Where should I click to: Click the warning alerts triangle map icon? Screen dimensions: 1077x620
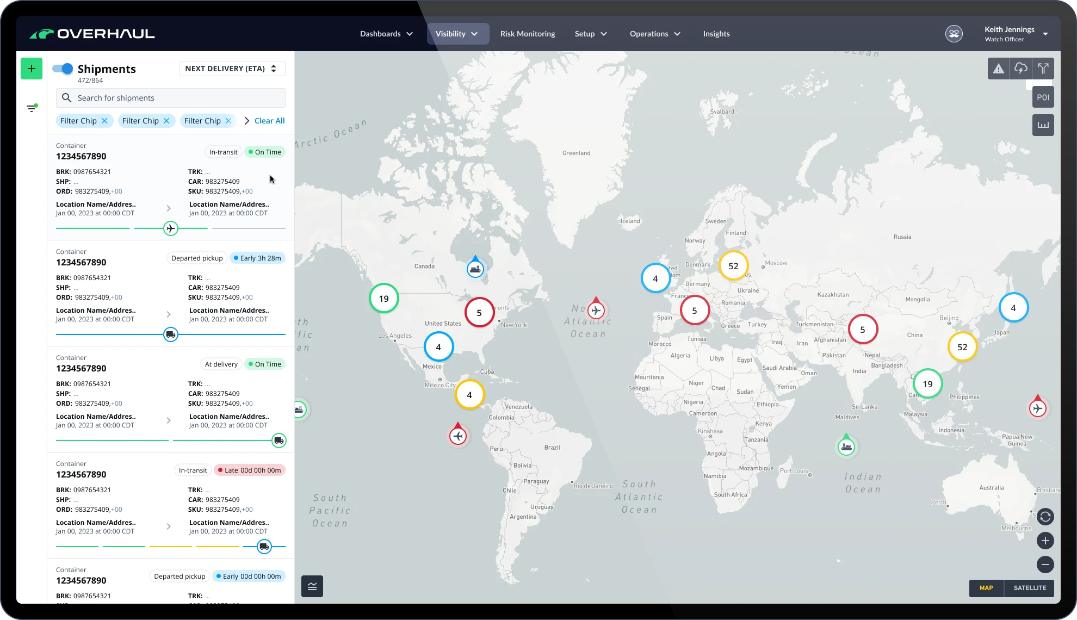(x=998, y=69)
